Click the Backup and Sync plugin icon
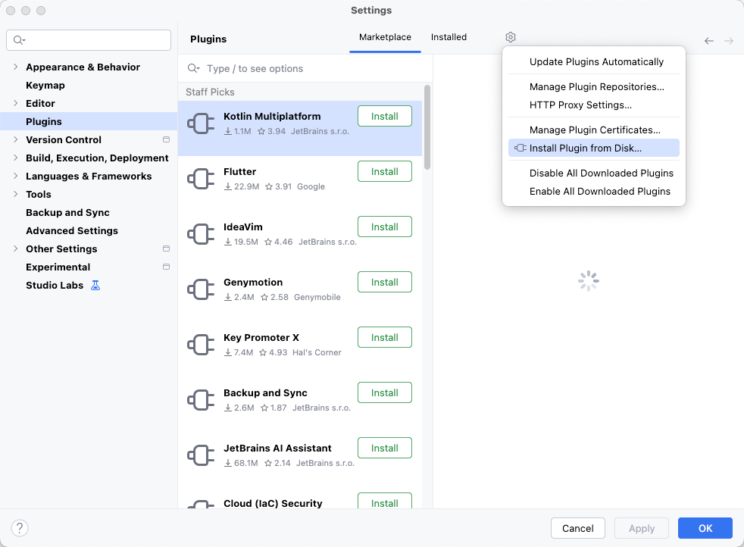This screenshot has width=744, height=547. pyautogui.click(x=201, y=401)
